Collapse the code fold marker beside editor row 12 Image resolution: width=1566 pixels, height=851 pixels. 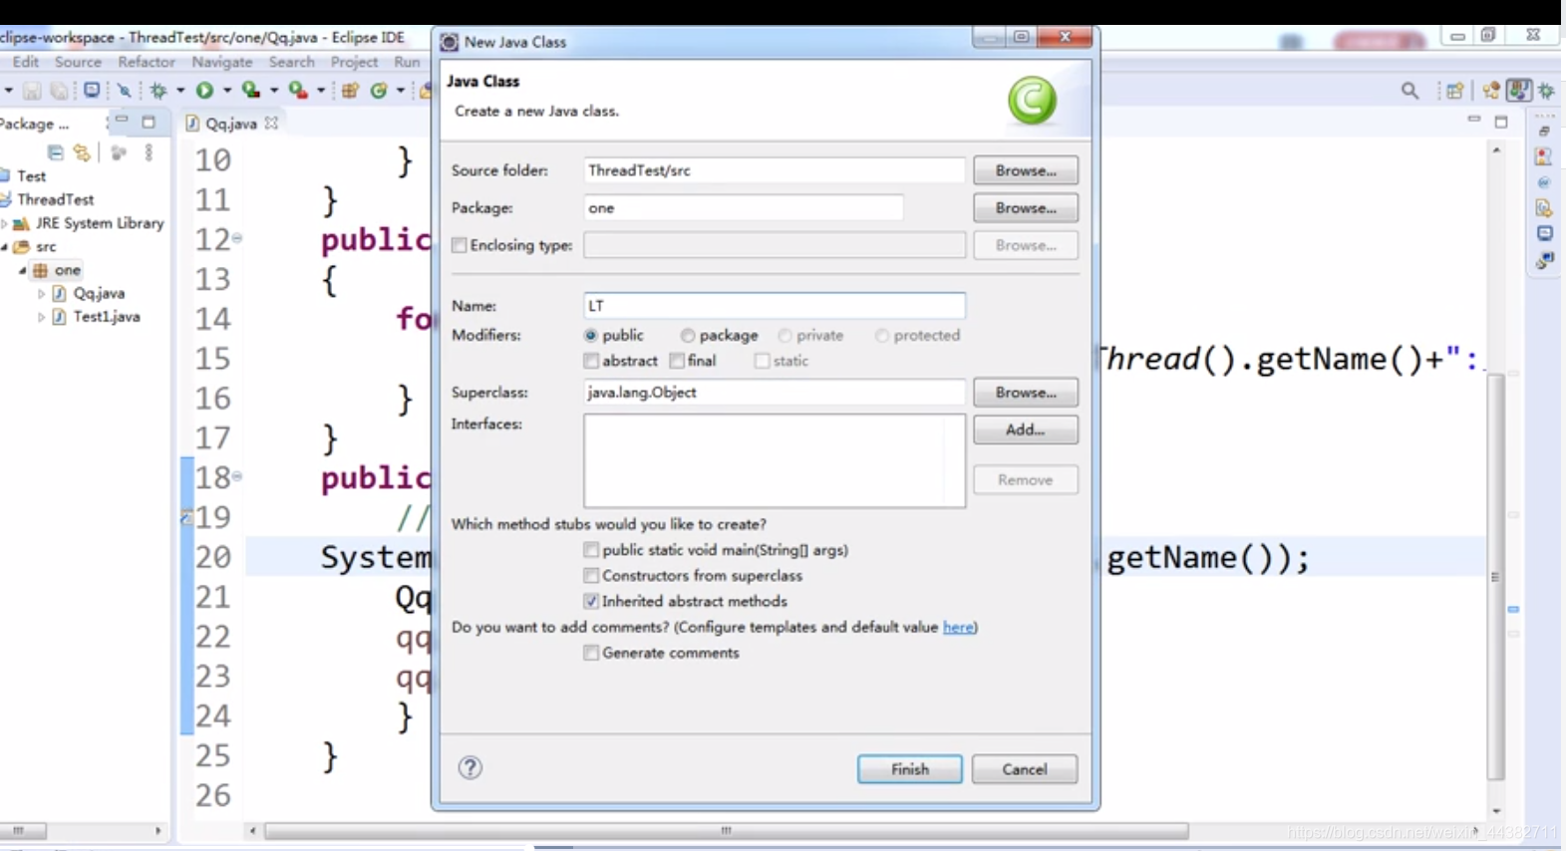pyautogui.click(x=237, y=238)
